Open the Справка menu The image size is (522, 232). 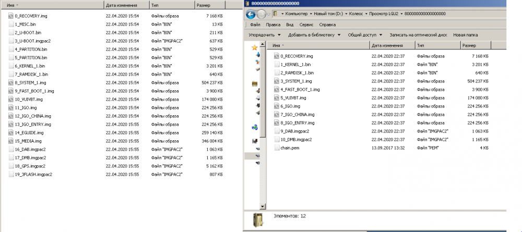pyautogui.click(x=327, y=25)
